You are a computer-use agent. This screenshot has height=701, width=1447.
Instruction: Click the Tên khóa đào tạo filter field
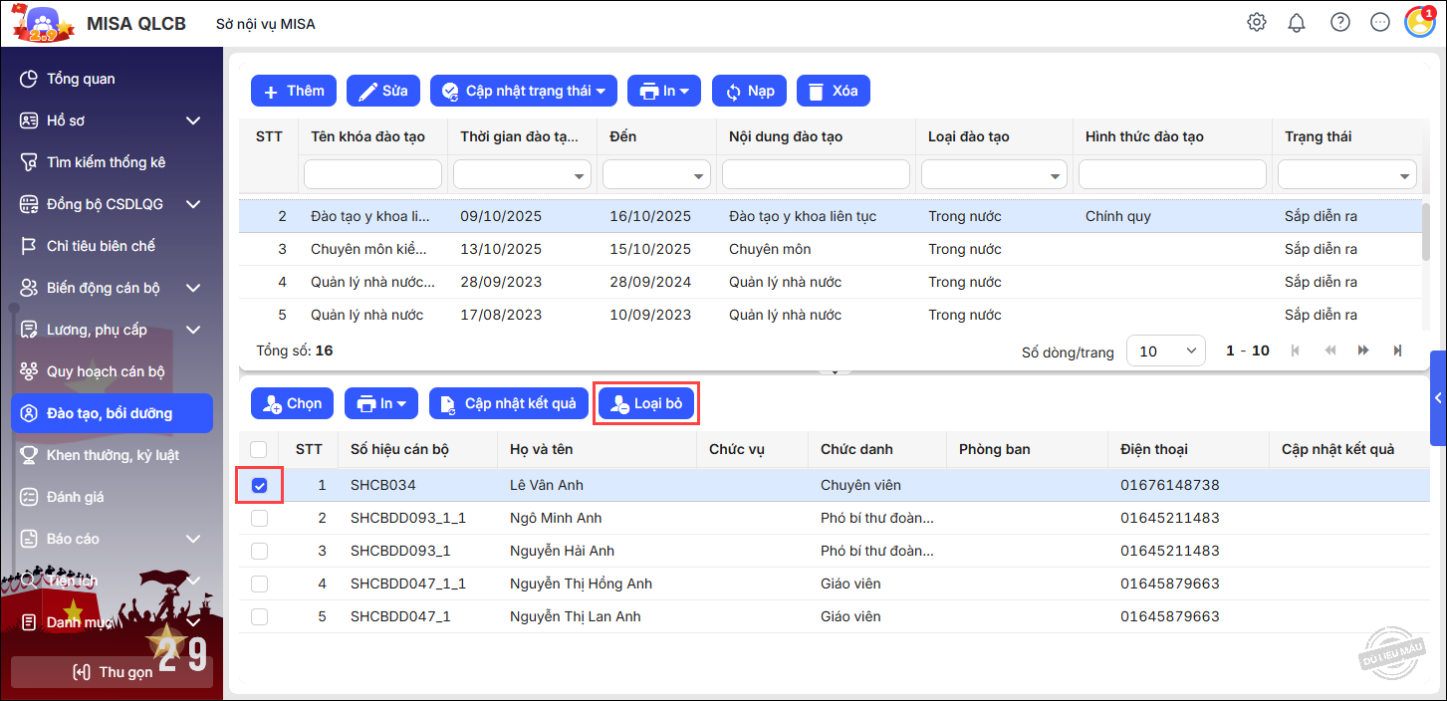(x=372, y=174)
